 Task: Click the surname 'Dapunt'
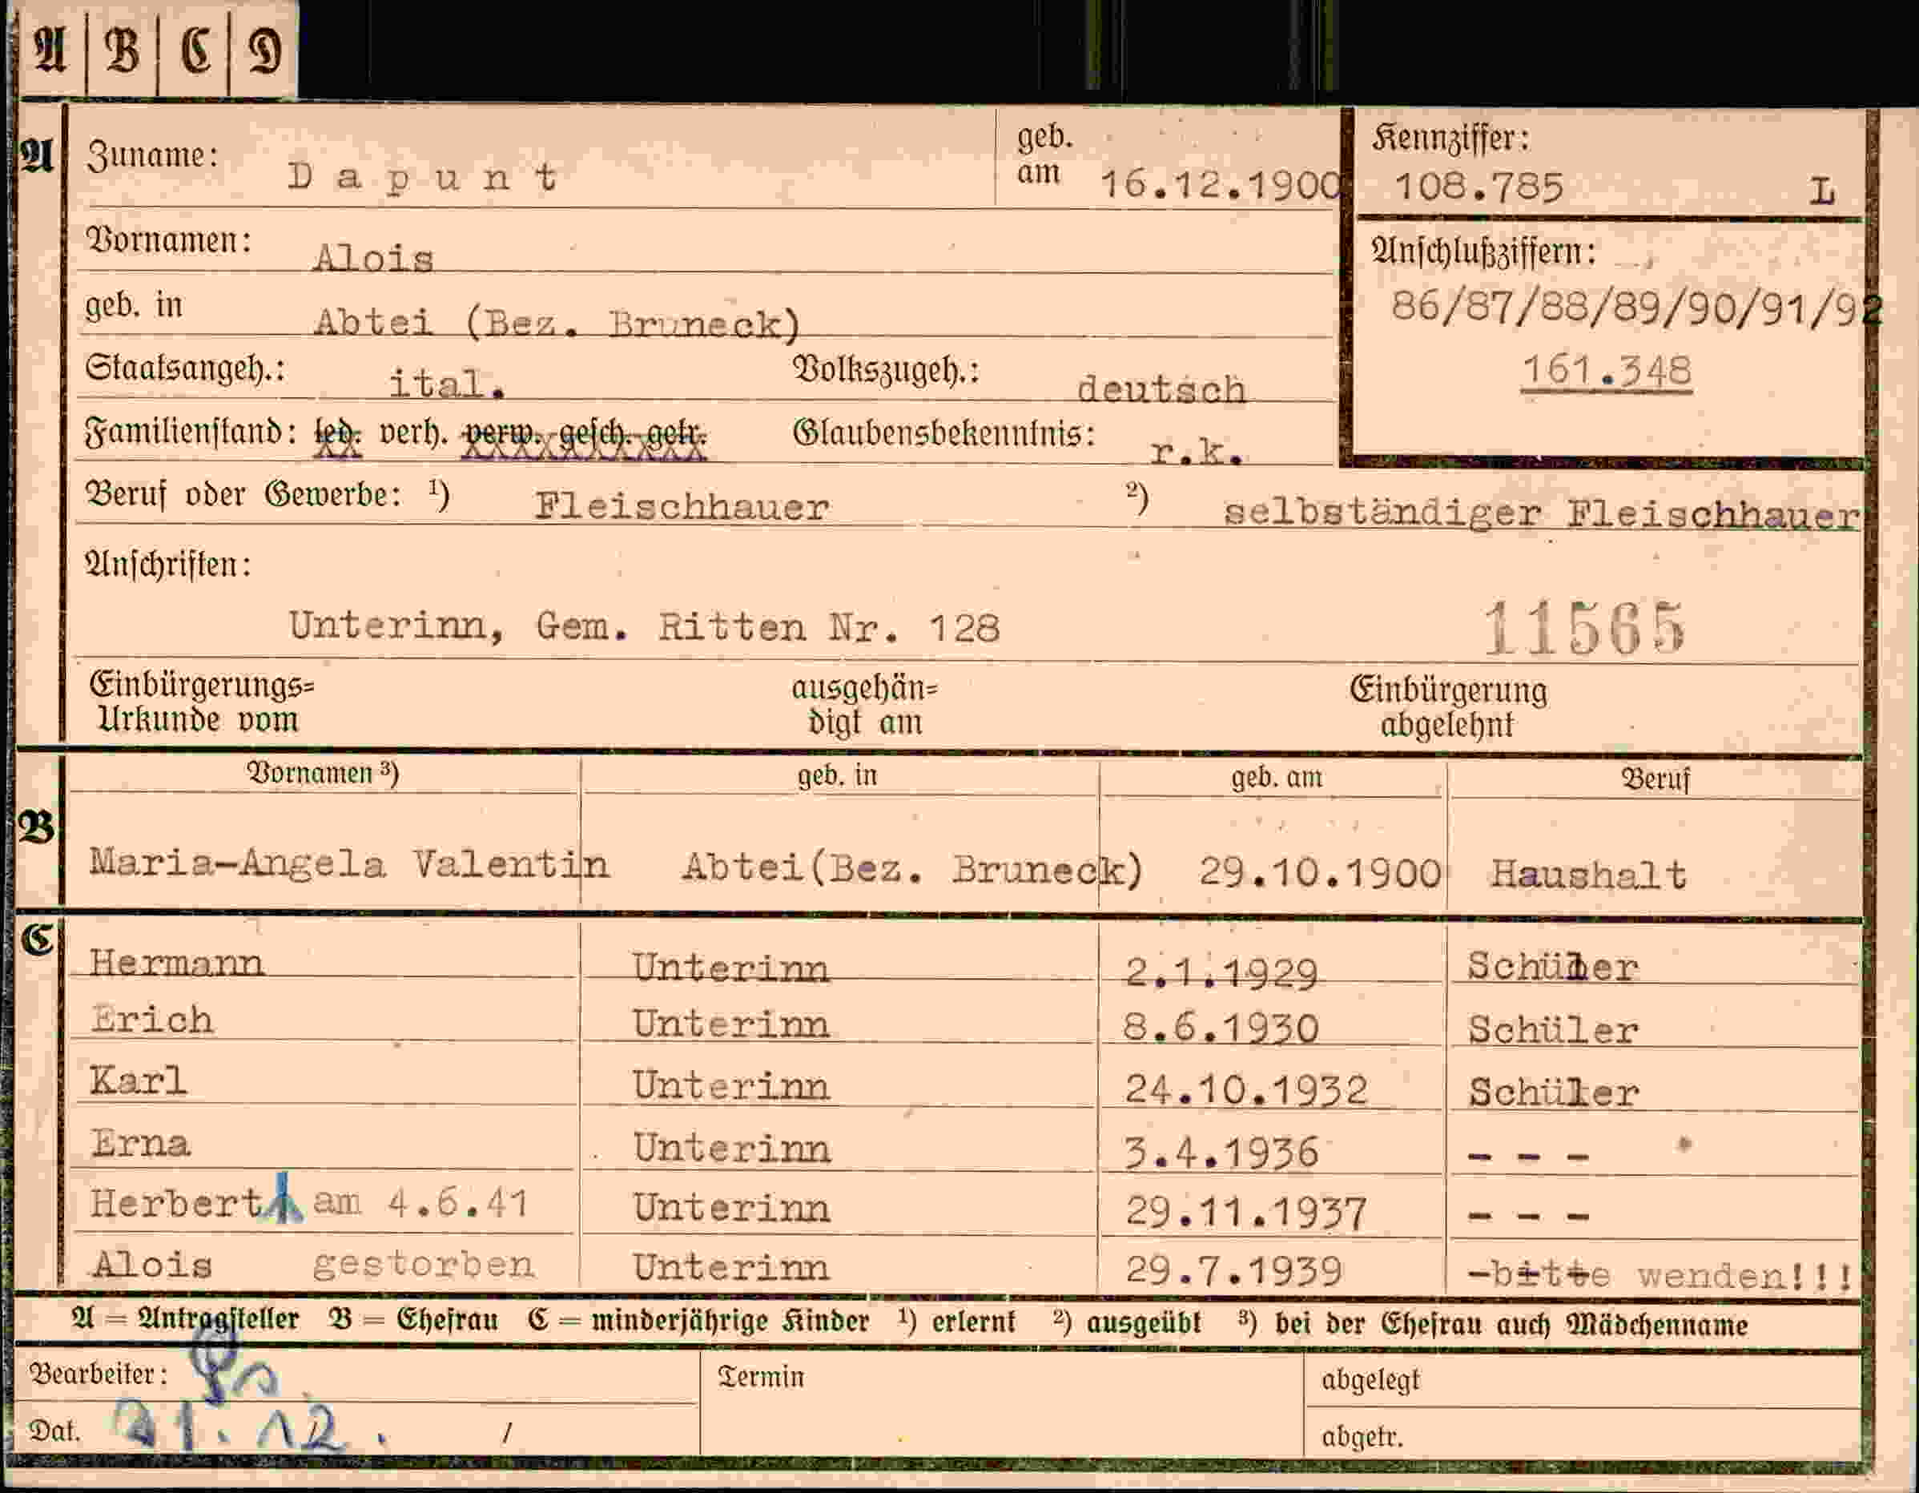click(x=423, y=178)
